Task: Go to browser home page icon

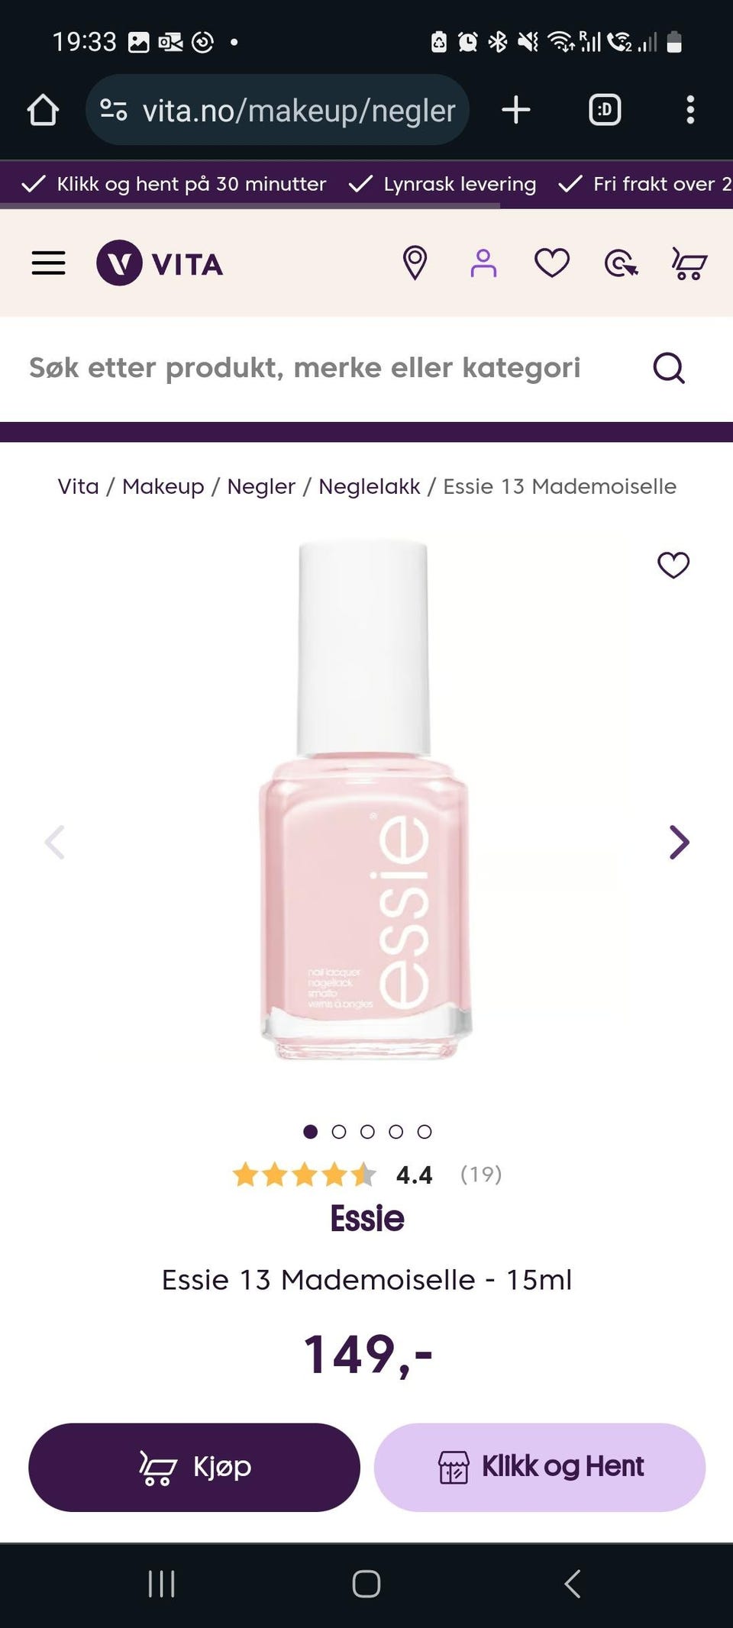Action: click(x=43, y=110)
